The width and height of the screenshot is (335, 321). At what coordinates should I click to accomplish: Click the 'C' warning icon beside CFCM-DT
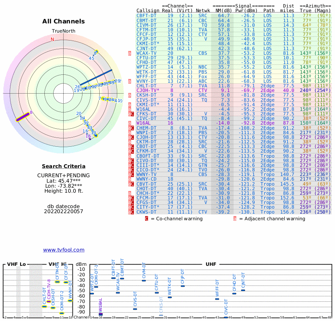click(x=132, y=198)
